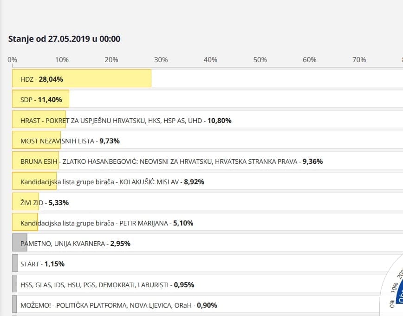
Task: Select the SDP 11,40% bar
Action: 41,99
